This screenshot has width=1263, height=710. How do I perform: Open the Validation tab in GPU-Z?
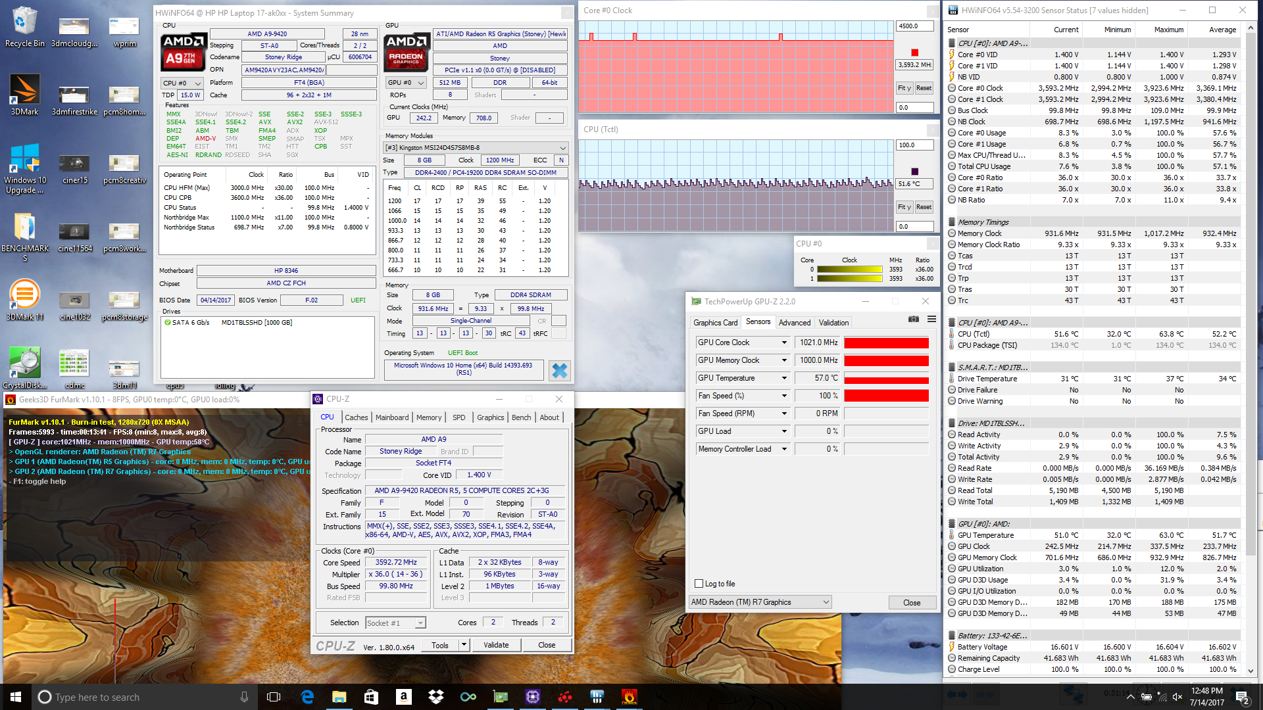[833, 323]
